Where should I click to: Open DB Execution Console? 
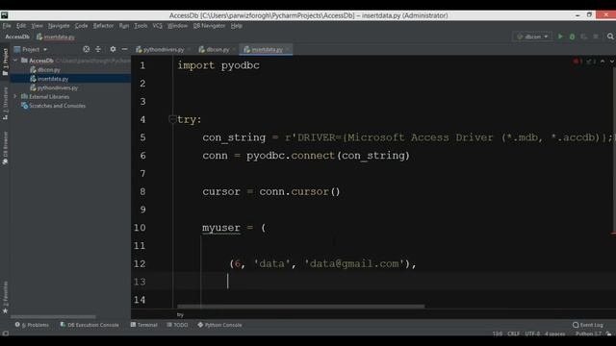90,325
